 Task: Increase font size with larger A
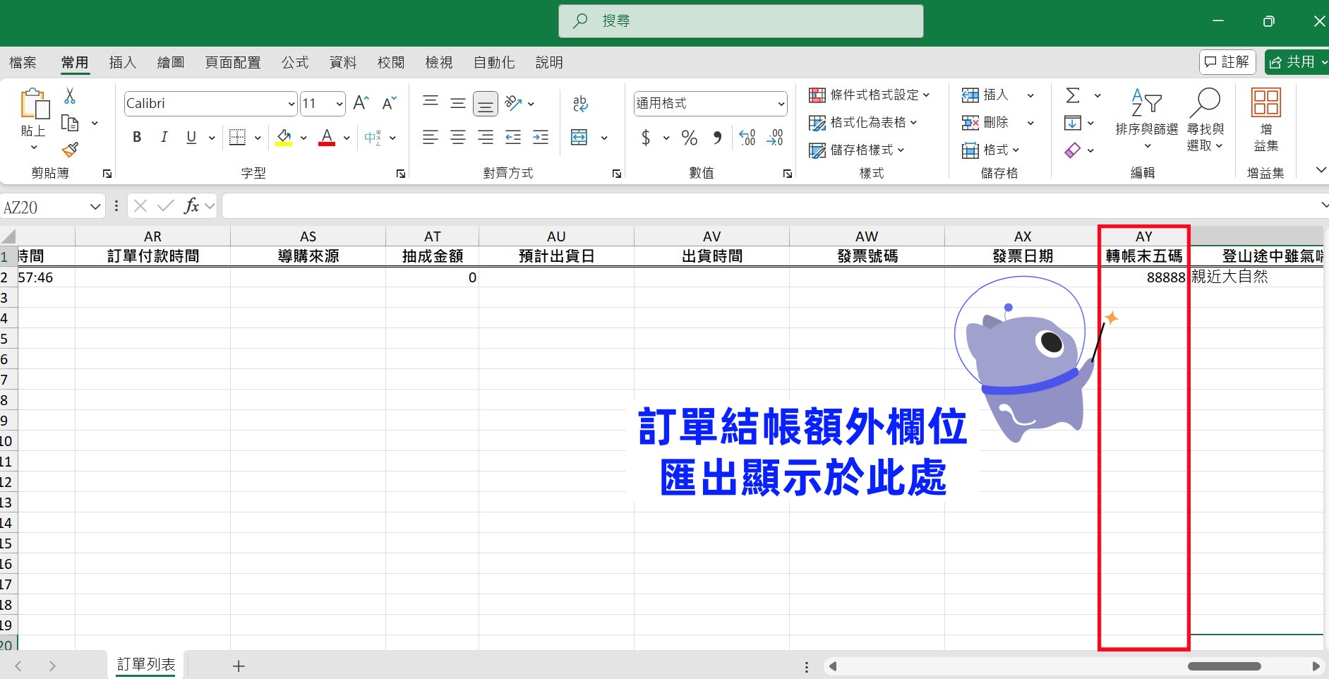361,103
